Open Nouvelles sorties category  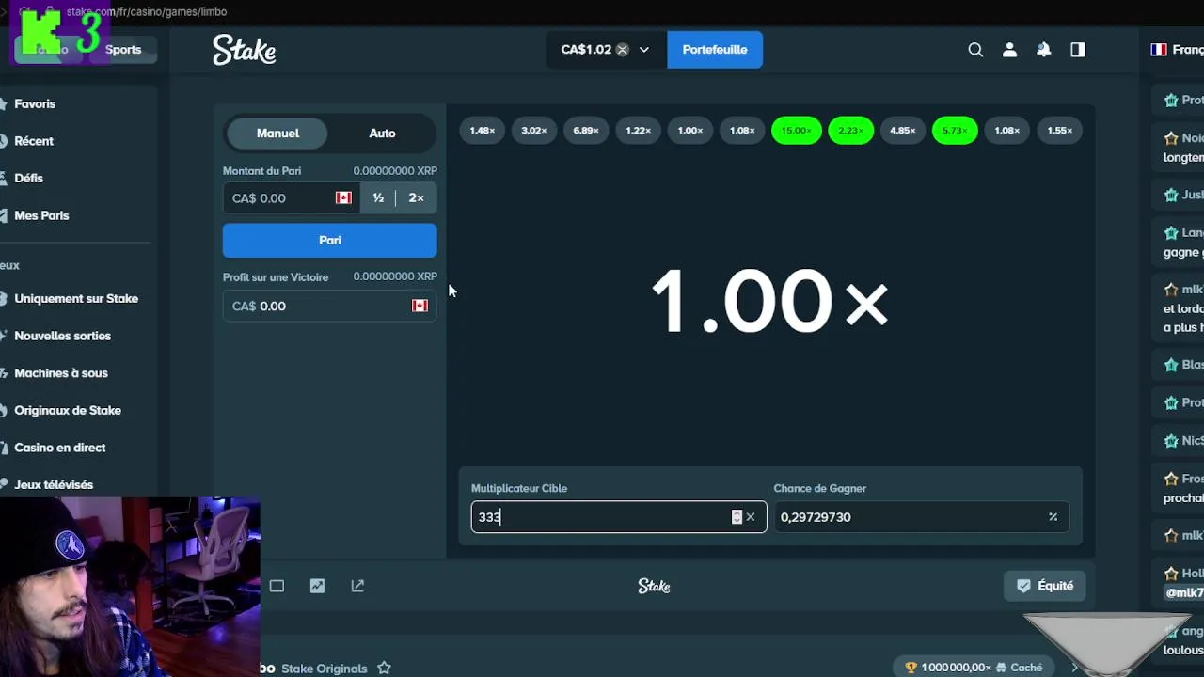tap(62, 336)
